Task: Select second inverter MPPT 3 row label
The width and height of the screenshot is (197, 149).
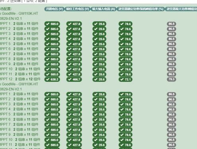Action: point(19,104)
